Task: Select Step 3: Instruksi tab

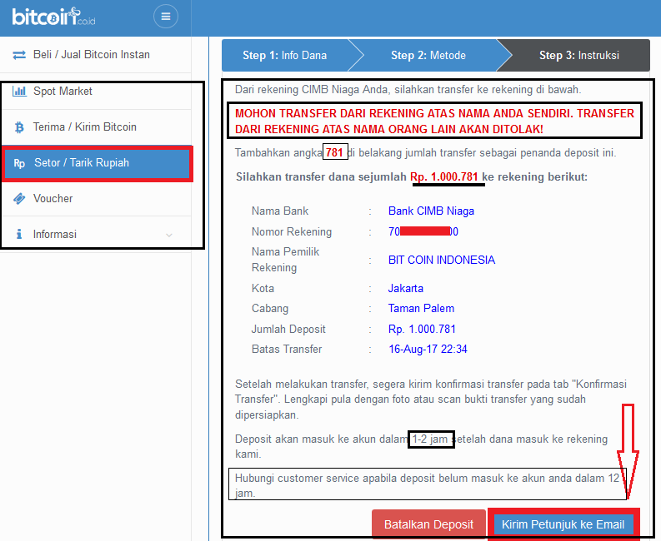Action: pyautogui.click(x=579, y=55)
